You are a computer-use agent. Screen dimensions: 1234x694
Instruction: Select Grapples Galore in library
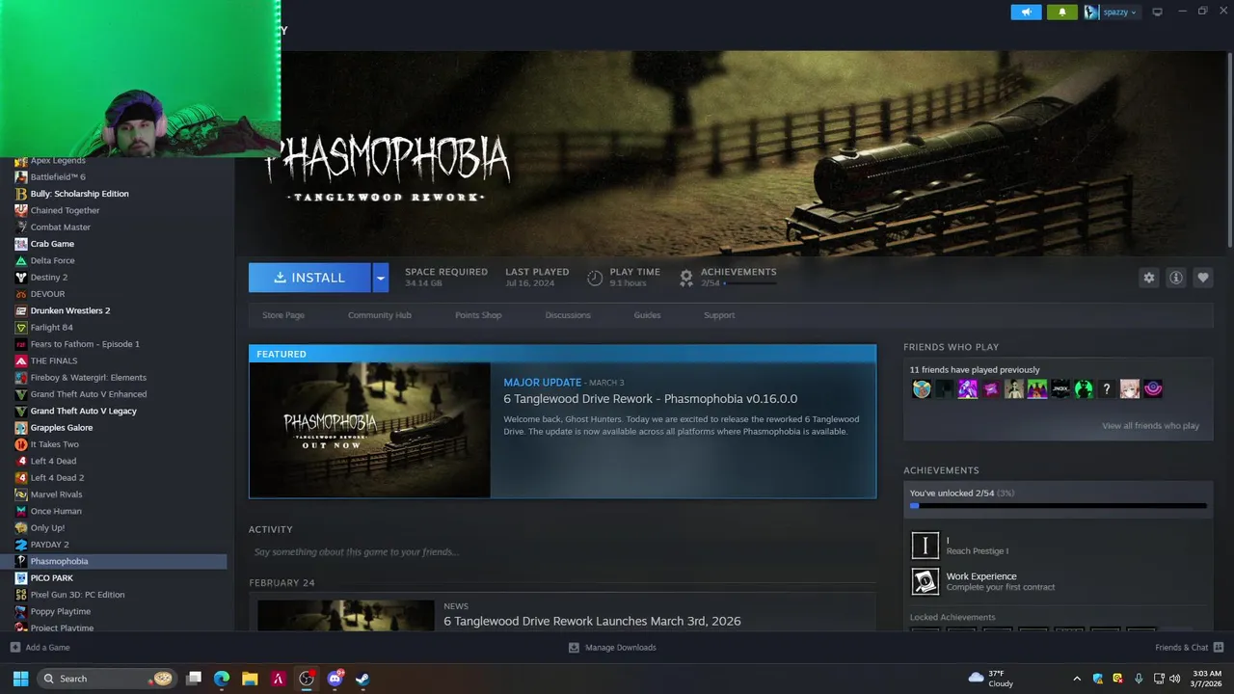click(62, 428)
